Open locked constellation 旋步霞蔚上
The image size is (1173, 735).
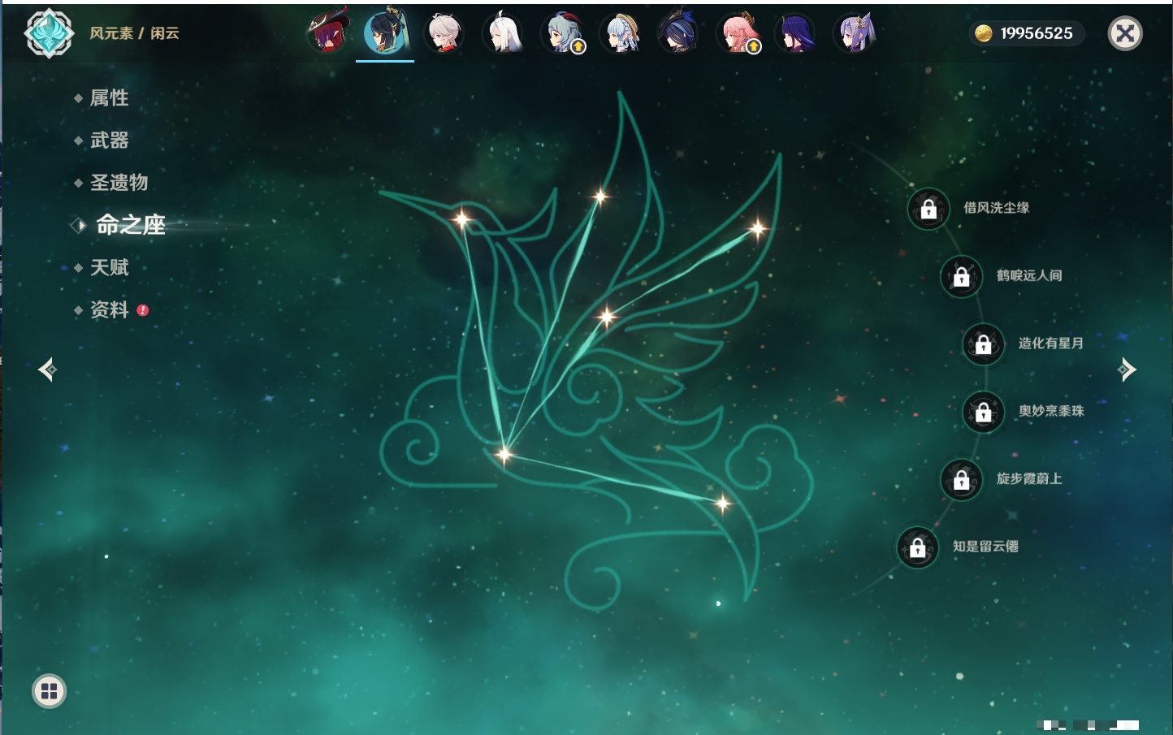(x=961, y=479)
